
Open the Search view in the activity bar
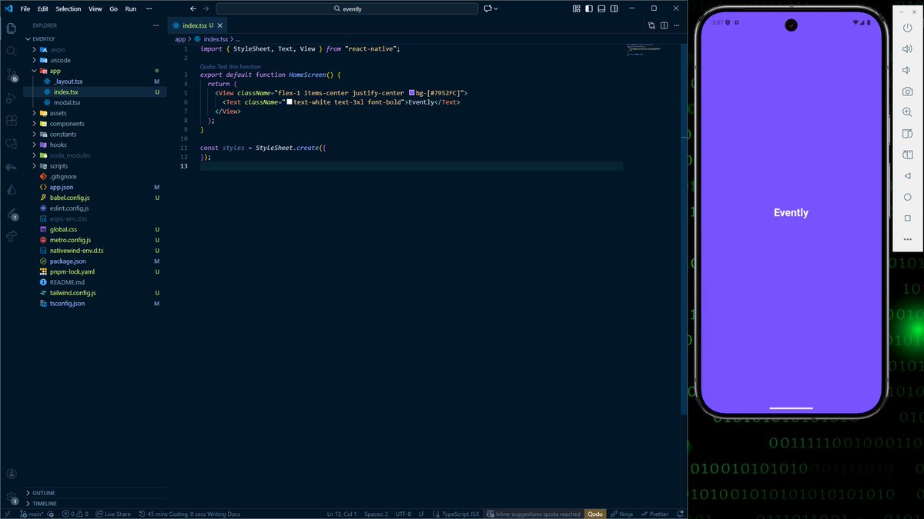[x=12, y=52]
